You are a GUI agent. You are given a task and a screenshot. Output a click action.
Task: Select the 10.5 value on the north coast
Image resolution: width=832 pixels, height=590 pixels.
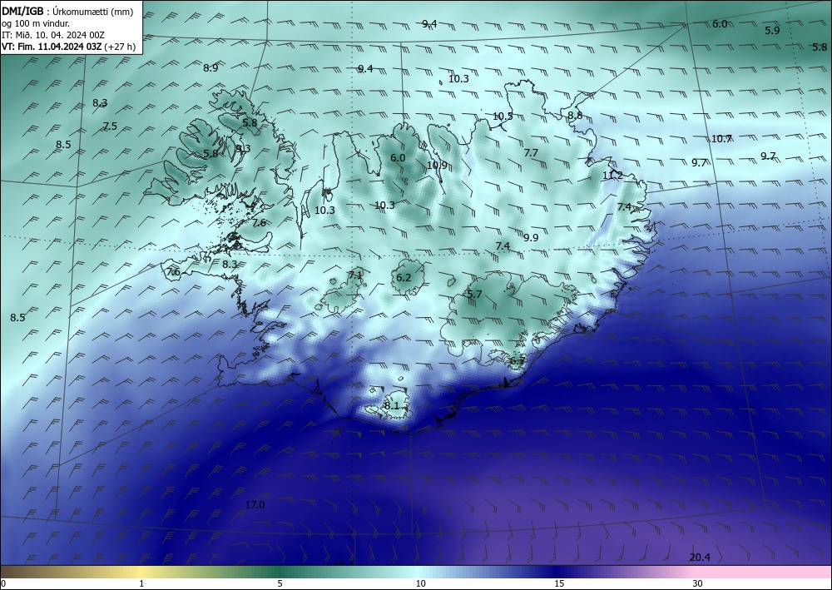pos(503,117)
